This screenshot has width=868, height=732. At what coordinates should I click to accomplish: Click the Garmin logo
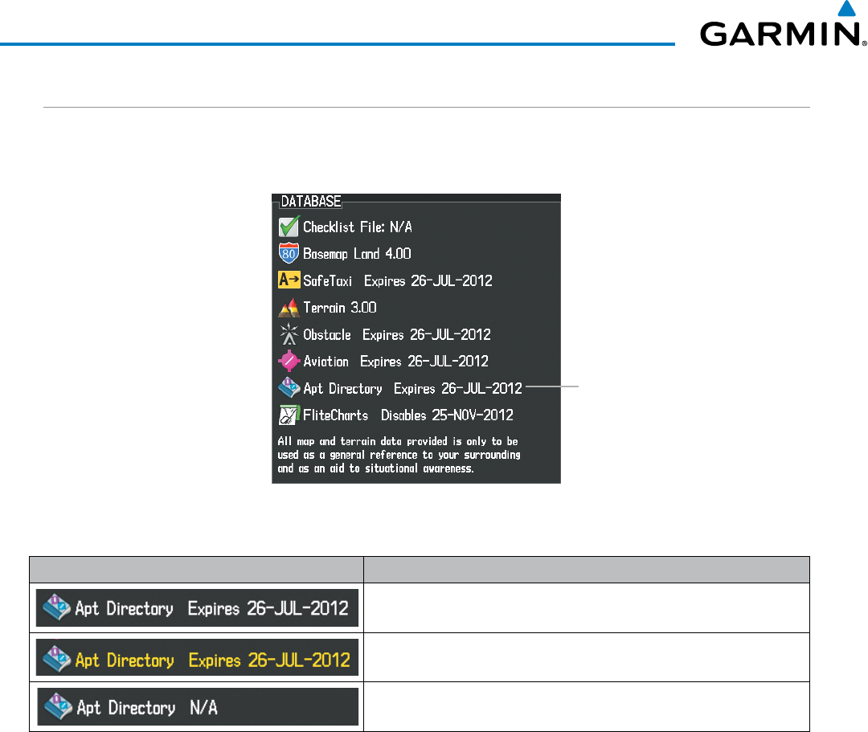click(783, 25)
